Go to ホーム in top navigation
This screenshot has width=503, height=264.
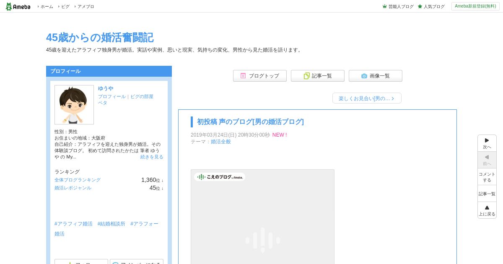[x=47, y=7]
